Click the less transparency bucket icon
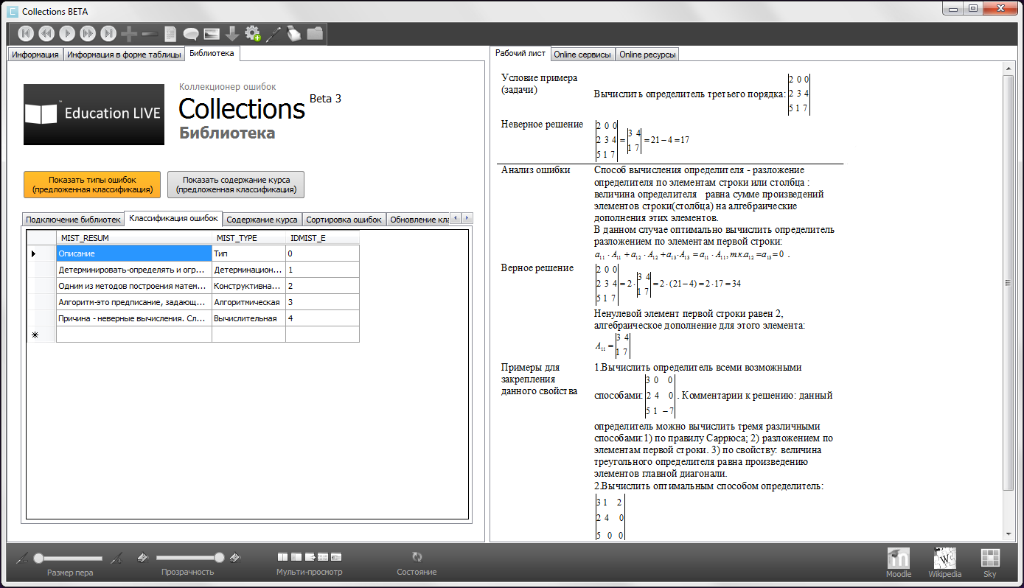The image size is (1024, 588). point(144,558)
